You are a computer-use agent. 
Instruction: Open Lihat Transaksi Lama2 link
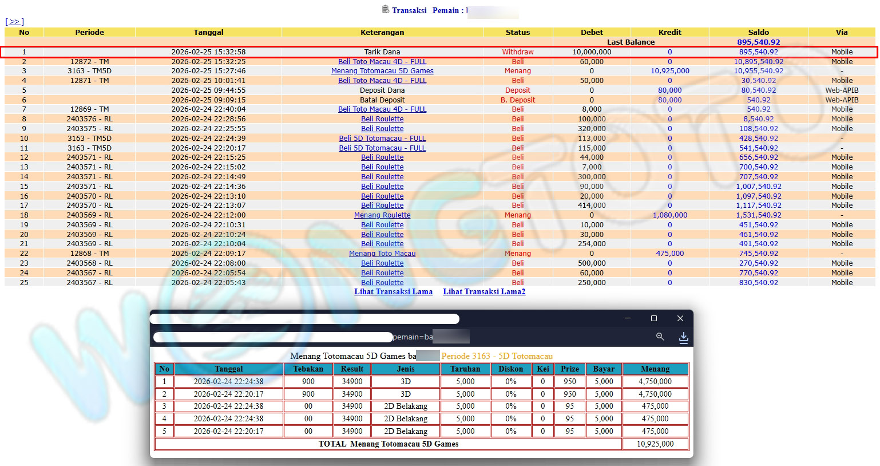[x=483, y=292]
